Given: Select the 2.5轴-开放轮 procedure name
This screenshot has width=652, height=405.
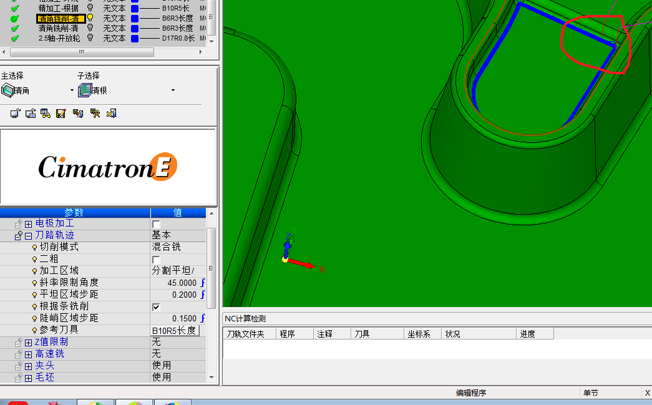Looking at the screenshot, I should [59, 38].
